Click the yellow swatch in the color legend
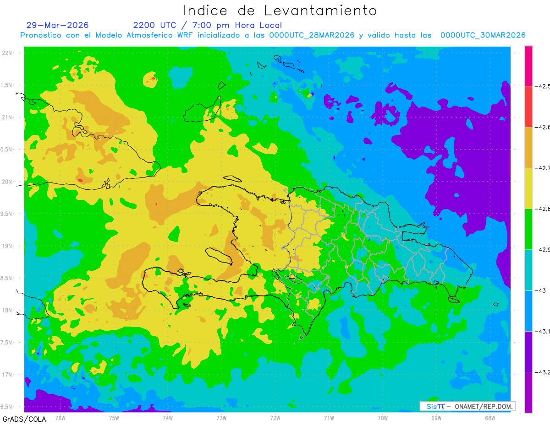The image size is (550, 424). tap(528, 188)
